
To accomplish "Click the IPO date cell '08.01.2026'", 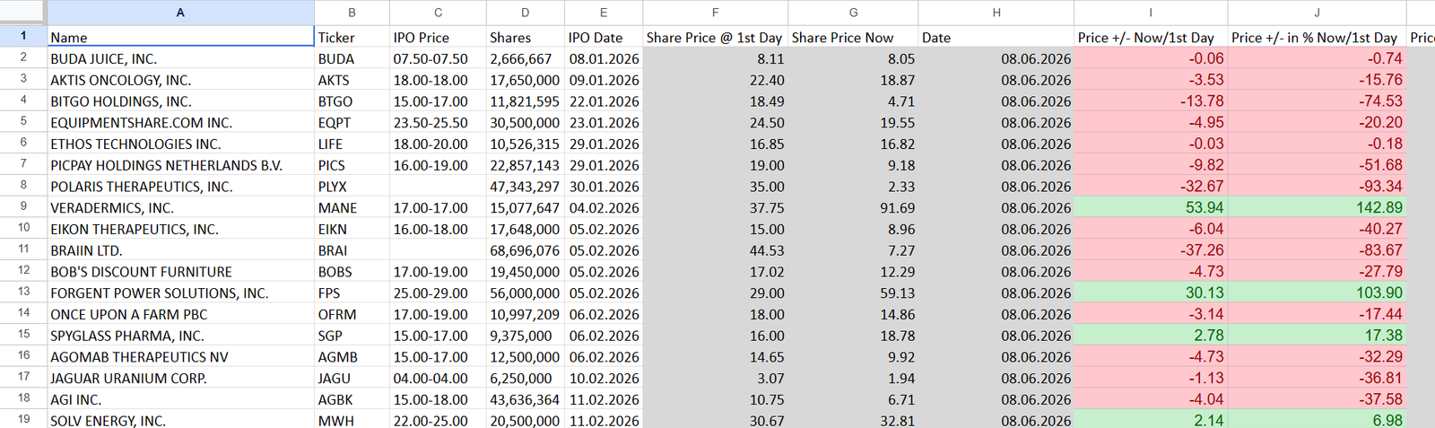I will point(604,58).
